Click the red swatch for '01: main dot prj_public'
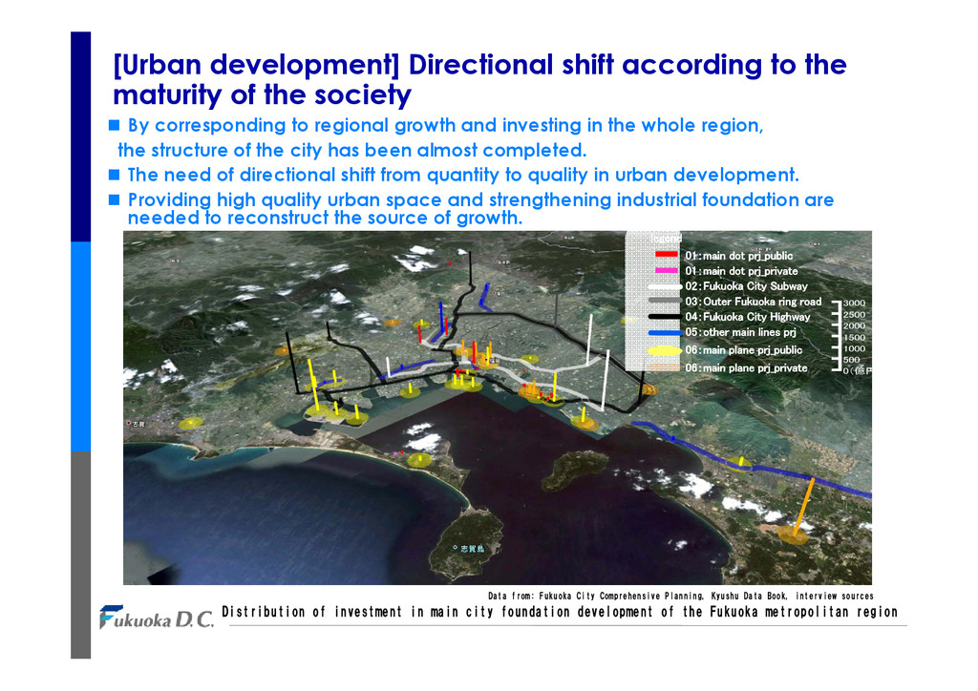978x691 pixels. pos(666,254)
